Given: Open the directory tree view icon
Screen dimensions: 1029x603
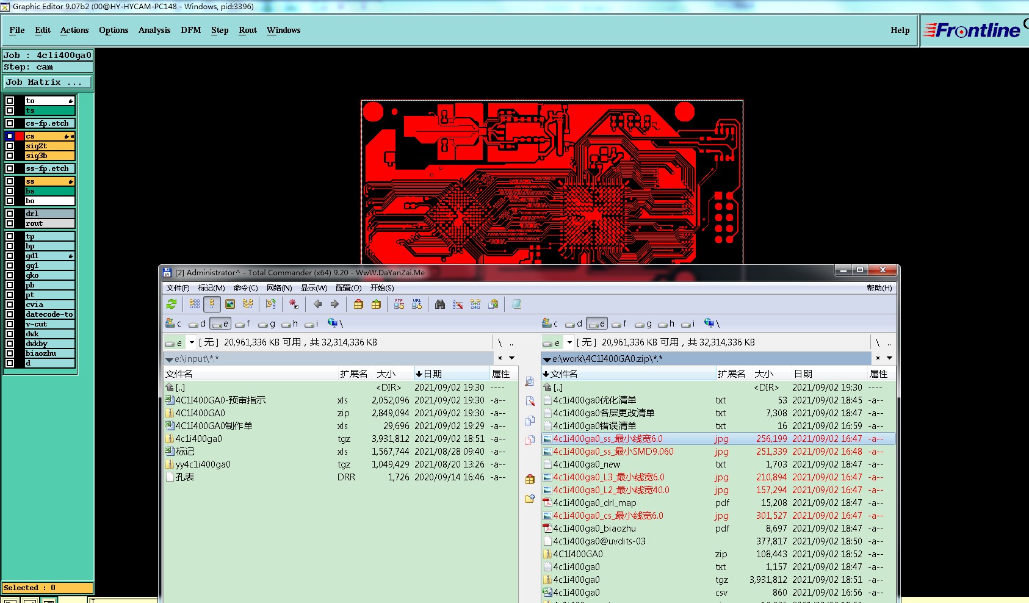Looking at the screenshot, I should click(x=248, y=304).
